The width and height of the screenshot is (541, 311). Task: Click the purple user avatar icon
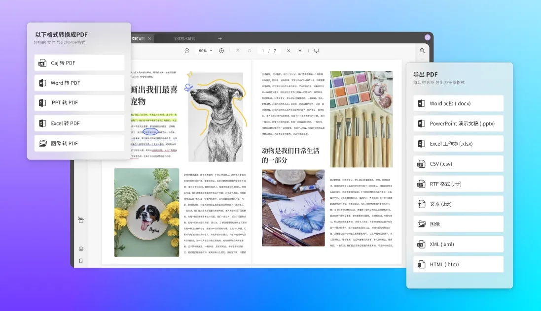pyautogui.click(x=427, y=37)
